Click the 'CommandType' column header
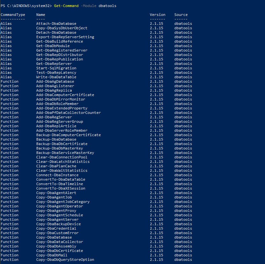The image size is (265, 264). pyautogui.click(x=13, y=15)
